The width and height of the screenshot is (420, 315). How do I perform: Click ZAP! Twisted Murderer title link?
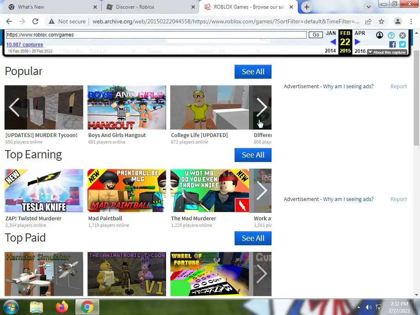34,218
